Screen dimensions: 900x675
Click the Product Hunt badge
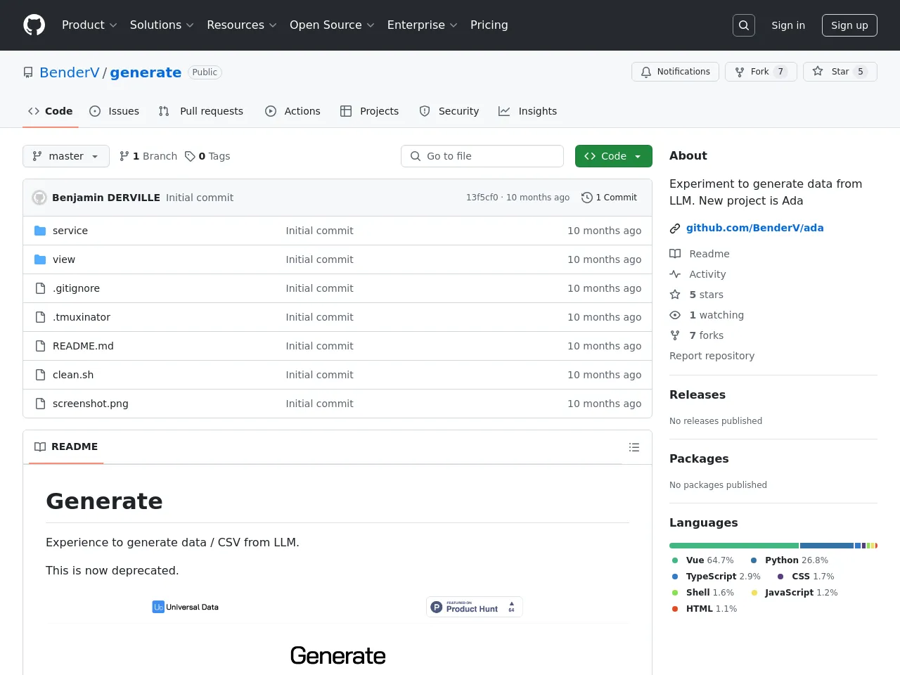pyautogui.click(x=474, y=607)
